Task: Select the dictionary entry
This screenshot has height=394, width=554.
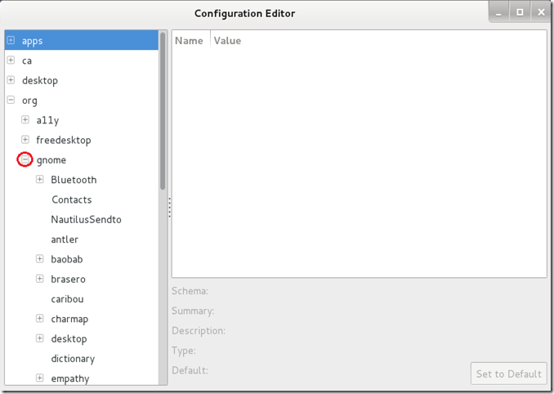Action: [x=73, y=359]
